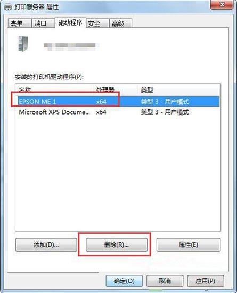Click the 取消 button
This screenshot has width=237, height=293.
(165, 281)
